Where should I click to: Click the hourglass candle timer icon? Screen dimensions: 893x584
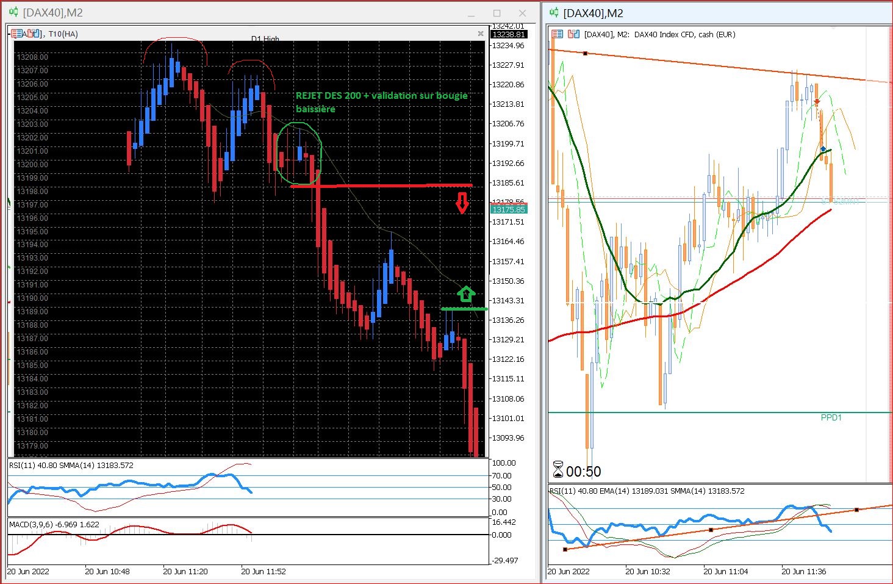coord(558,470)
